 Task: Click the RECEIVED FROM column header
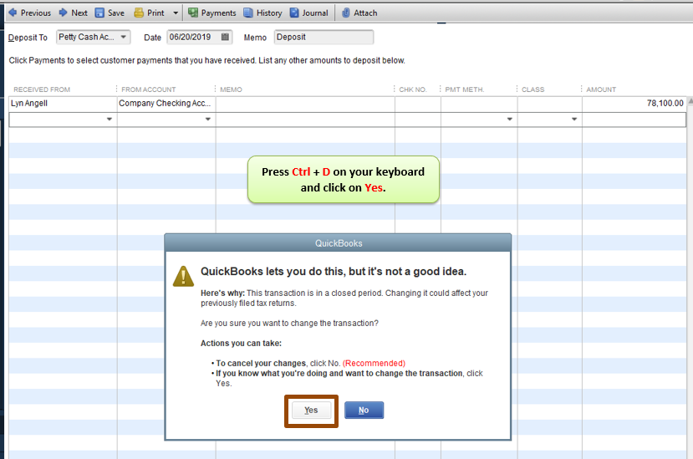point(42,89)
